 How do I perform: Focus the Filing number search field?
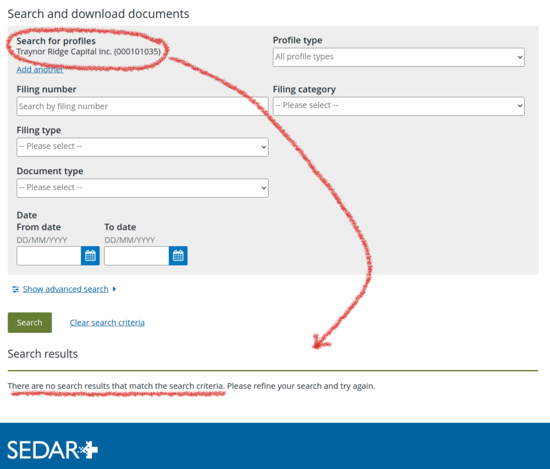pos(142,106)
